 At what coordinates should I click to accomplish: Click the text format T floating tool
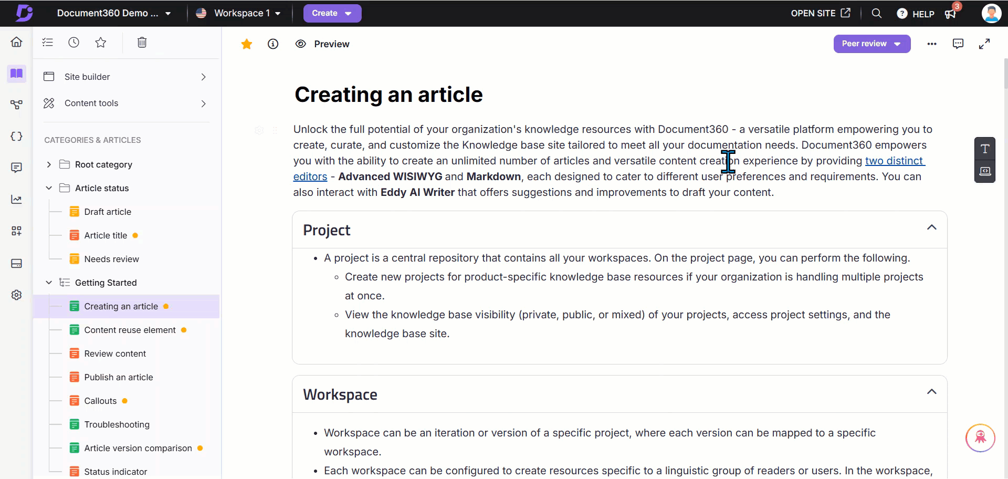(985, 149)
